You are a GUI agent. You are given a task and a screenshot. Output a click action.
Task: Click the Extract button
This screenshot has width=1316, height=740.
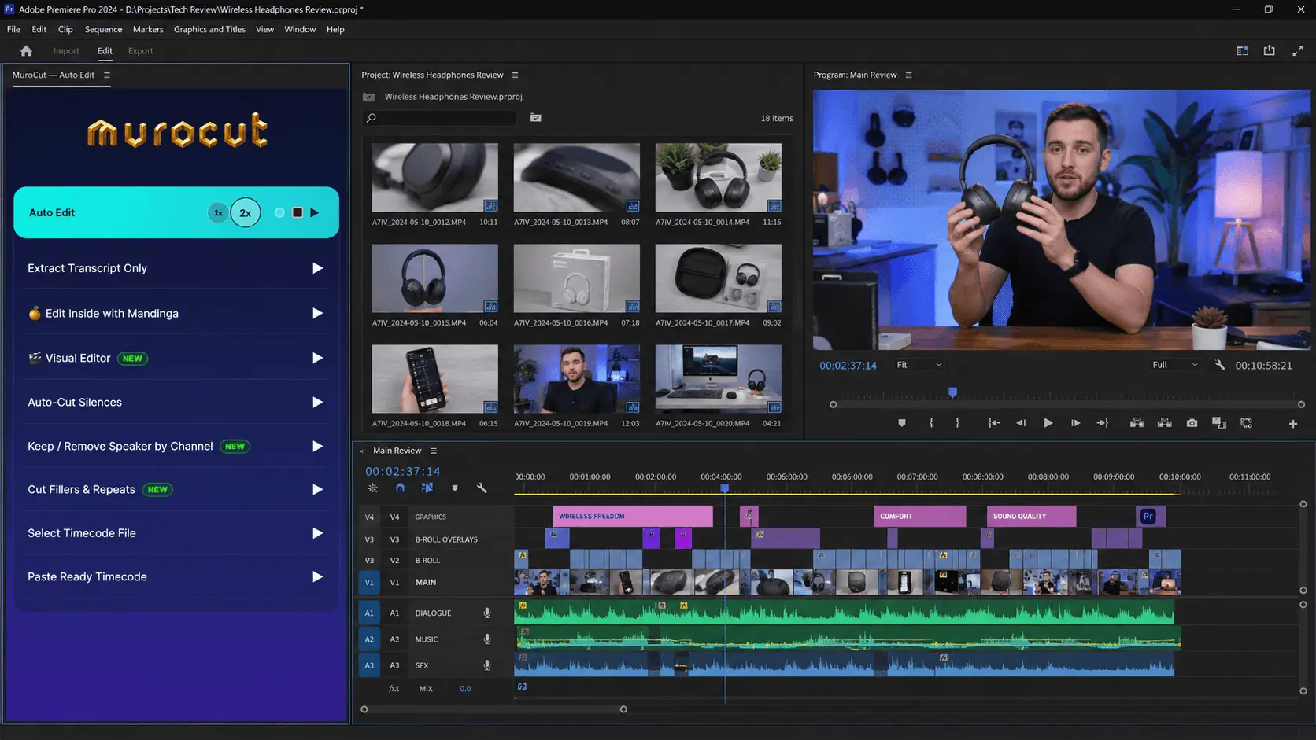[x=1165, y=423]
